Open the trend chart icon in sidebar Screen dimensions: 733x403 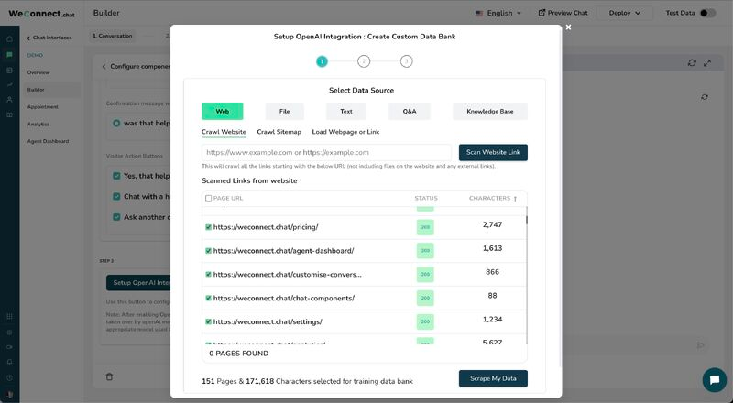9,84
